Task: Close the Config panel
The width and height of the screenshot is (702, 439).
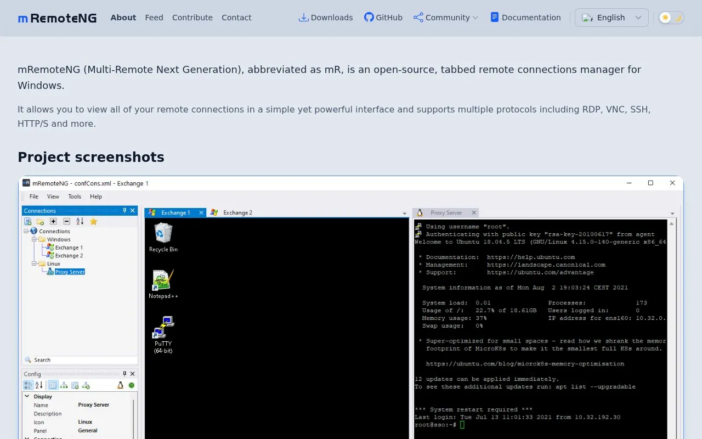Action: coord(132,374)
